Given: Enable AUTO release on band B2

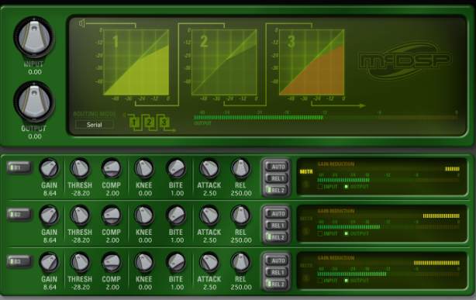Looking at the screenshot, I should pyautogui.click(x=276, y=214).
